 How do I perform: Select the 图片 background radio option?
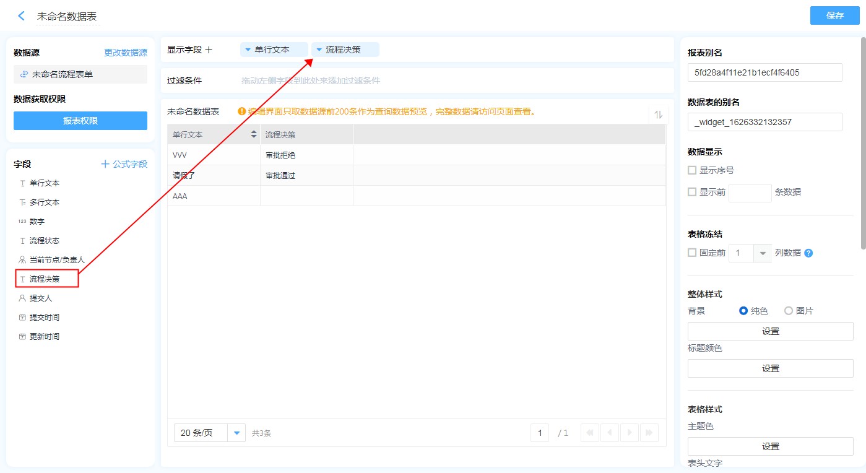(x=789, y=311)
